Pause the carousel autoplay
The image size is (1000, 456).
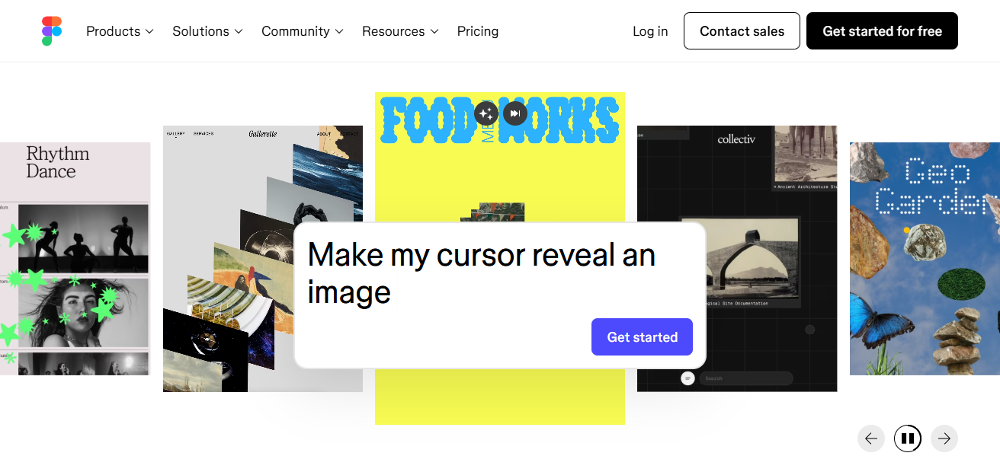click(x=908, y=438)
